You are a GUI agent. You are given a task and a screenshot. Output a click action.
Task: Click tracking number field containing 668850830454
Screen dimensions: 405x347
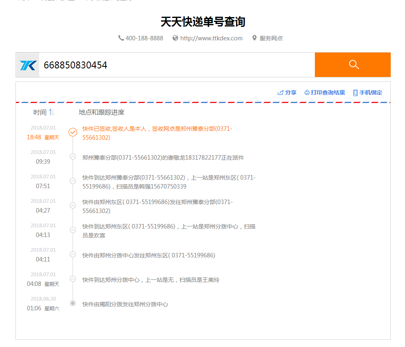pos(177,65)
